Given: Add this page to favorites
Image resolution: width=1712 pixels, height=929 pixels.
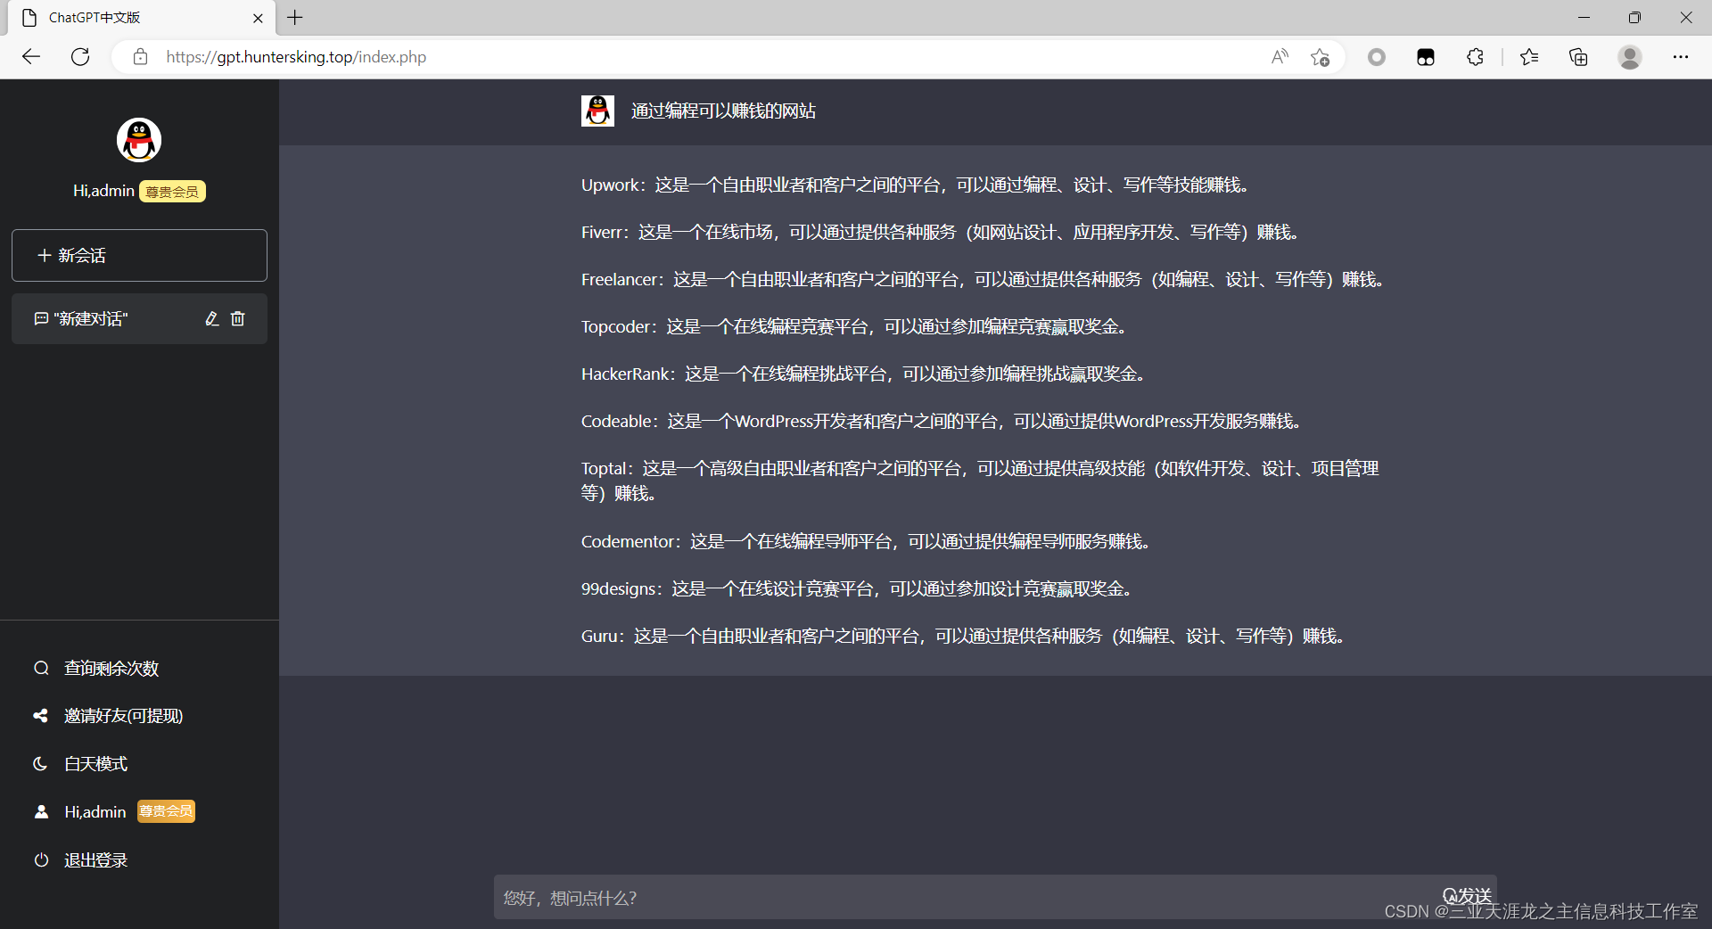Looking at the screenshot, I should click(1321, 57).
